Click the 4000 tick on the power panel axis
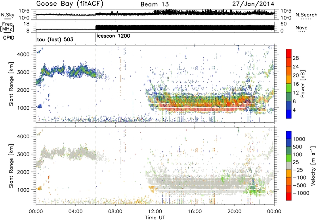317x220 pixels. coord(23,54)
